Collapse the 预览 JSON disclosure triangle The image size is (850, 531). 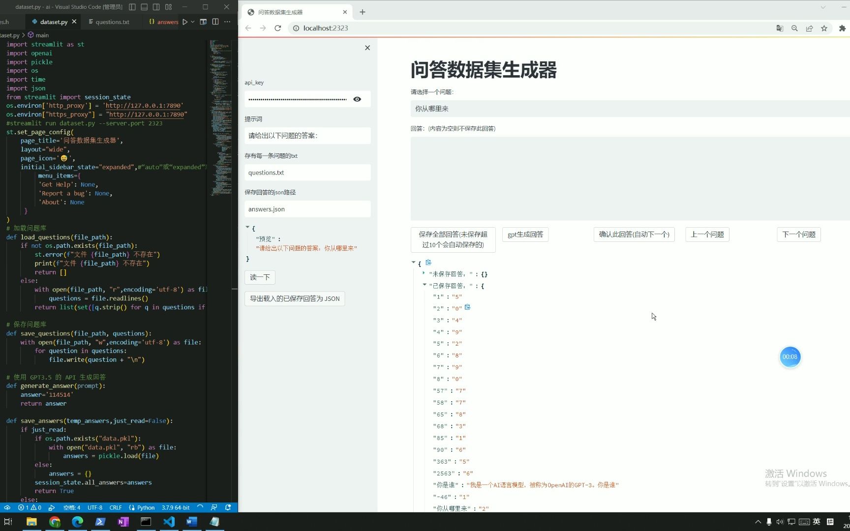pyautogui.click(x=247, y=227)
